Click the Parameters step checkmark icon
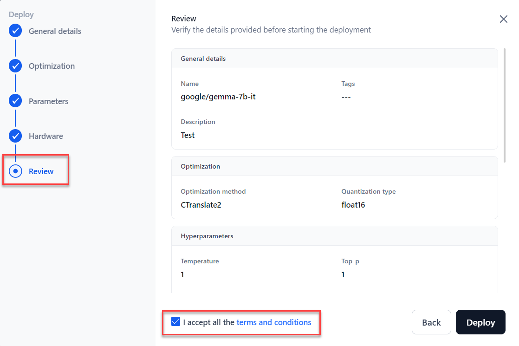 pos(15,101)
